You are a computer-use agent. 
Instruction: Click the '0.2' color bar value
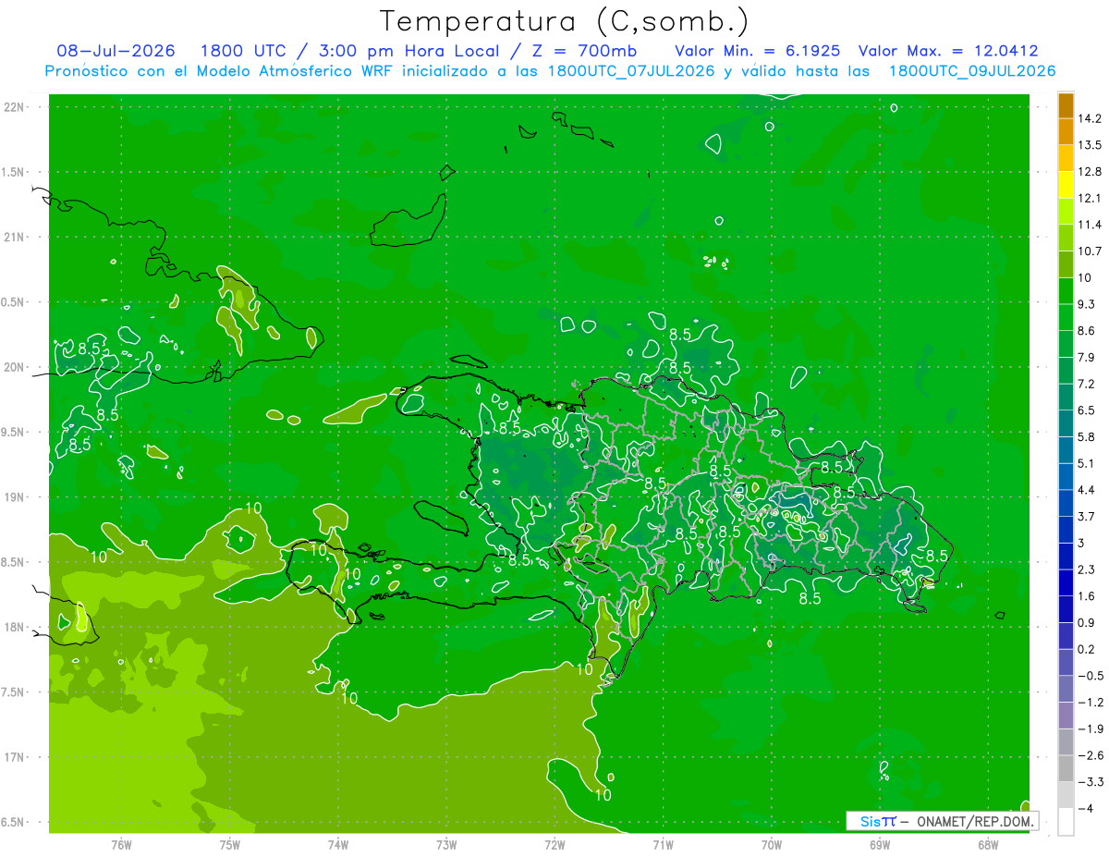coord(1088,649)
